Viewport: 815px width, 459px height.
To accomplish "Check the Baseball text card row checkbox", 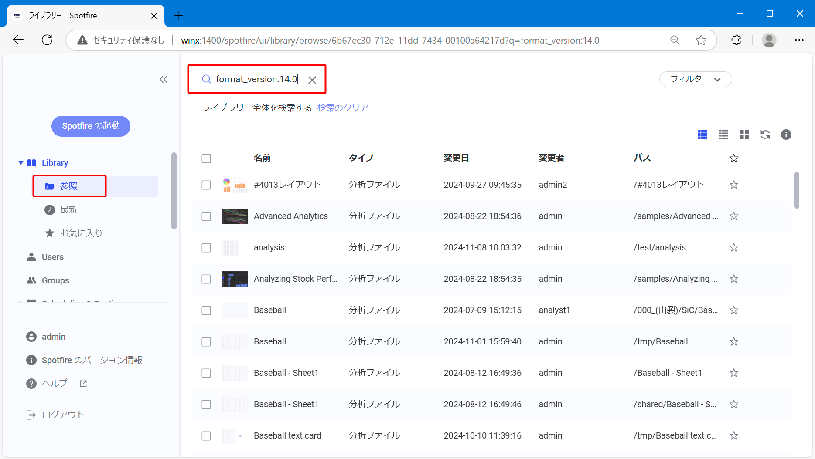I will 206,436.
